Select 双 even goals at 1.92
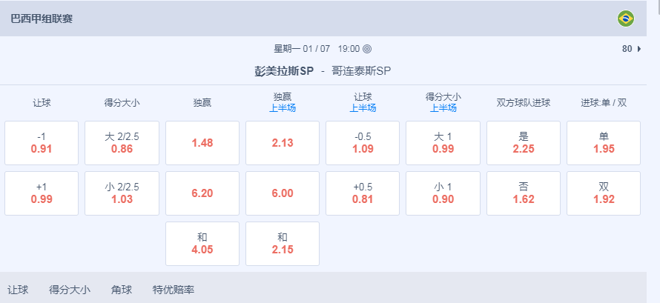 coord(603,193)
